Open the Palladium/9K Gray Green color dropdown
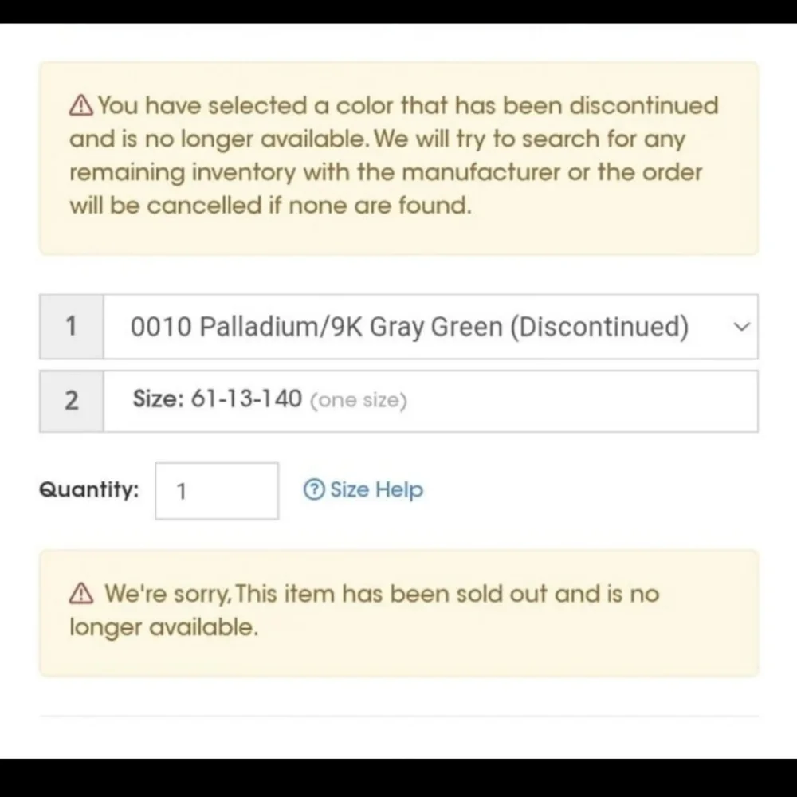The width and height of the screenshot is (797, 797). 430,326
